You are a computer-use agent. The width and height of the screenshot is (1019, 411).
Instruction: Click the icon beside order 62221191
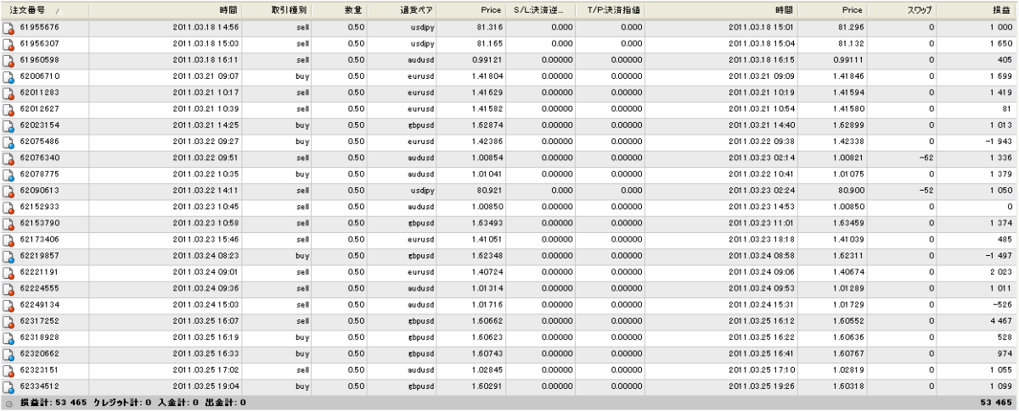click(x=9, y=272)
